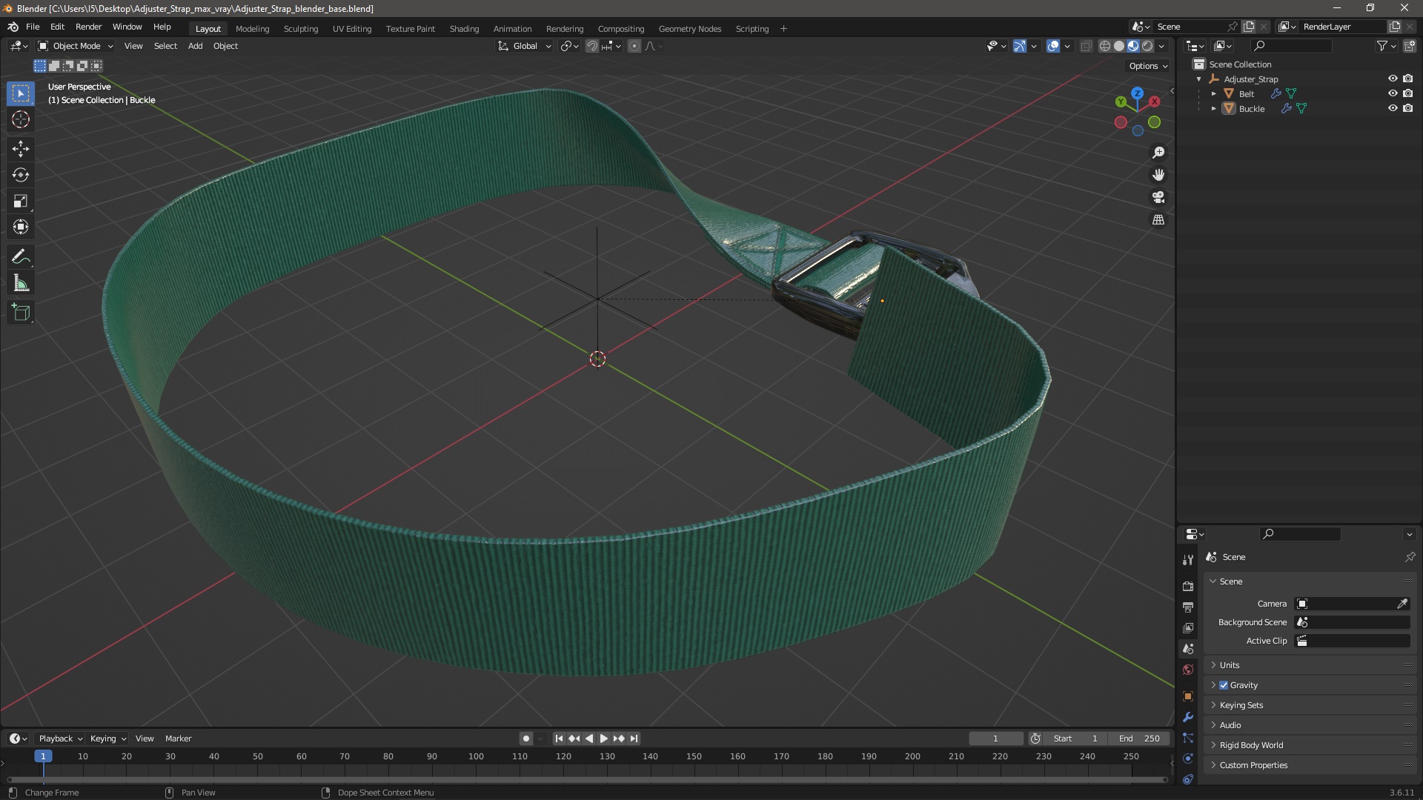Open the Tool properties tab
The image size is (1423, 800).
(1188, 560)
